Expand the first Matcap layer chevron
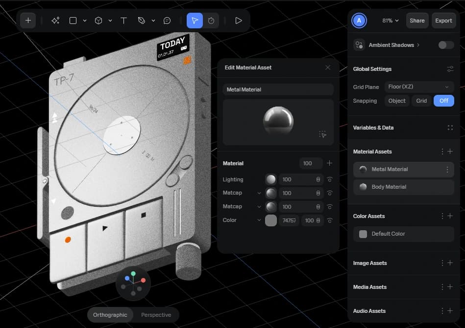The height and width of the screenshot is (328, 465). coord(259,193)
